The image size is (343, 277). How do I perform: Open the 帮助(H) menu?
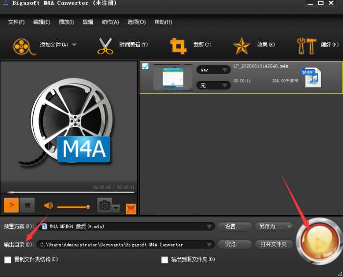click(163, 22)
